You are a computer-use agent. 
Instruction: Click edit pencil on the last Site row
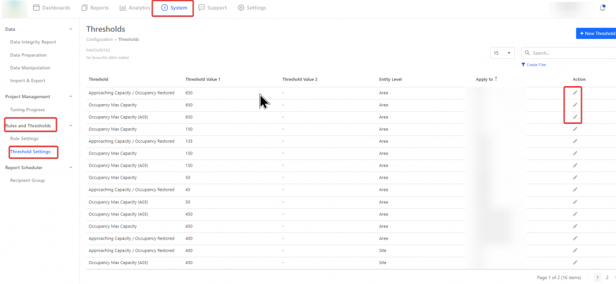coord(575,262)
